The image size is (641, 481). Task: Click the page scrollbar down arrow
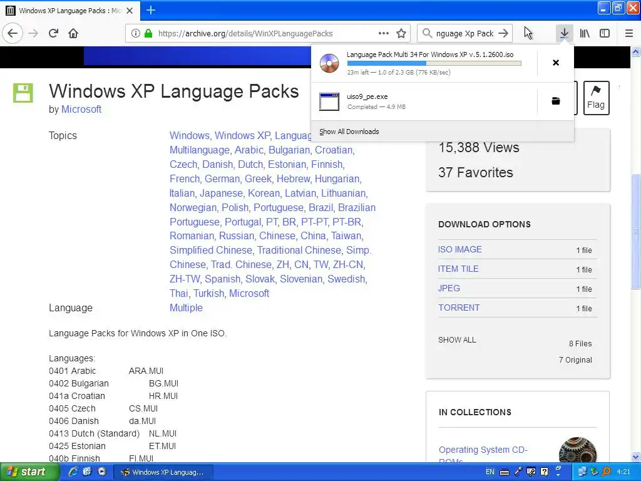(x=635, y=457)
